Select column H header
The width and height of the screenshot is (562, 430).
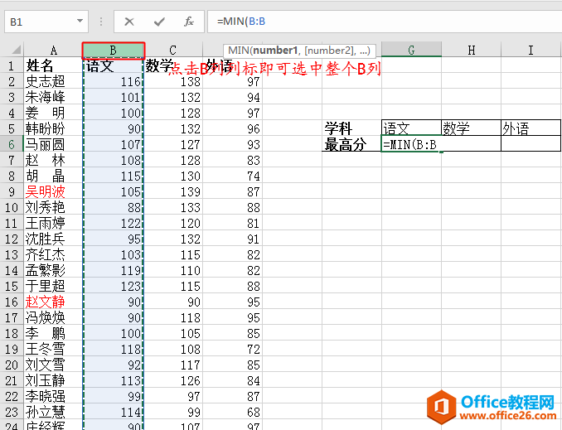(472, 50)
